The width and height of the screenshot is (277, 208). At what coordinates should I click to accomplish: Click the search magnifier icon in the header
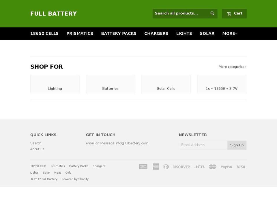pyautogui.click(x=212, y=13)
